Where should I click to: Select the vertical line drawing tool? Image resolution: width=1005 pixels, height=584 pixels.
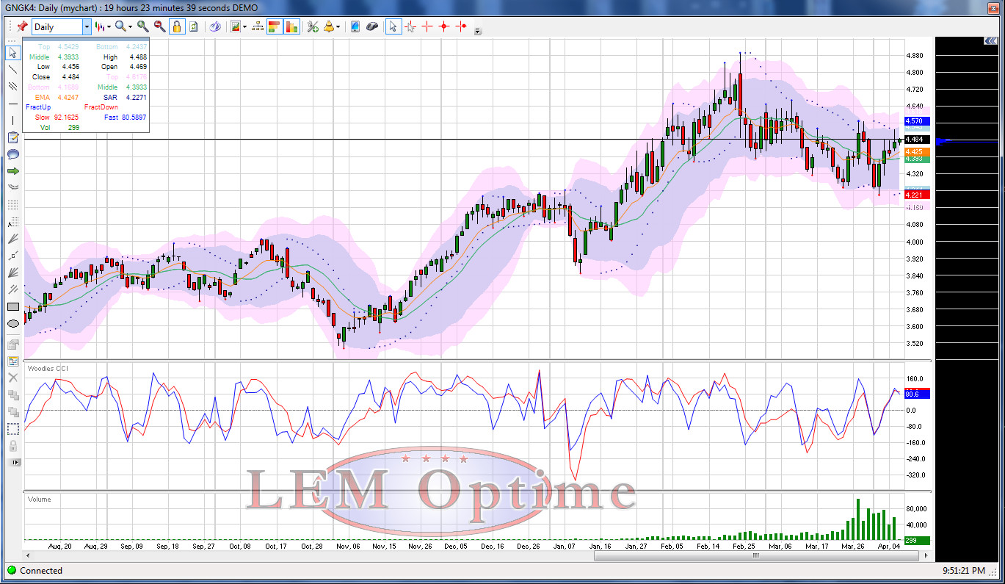12,120
